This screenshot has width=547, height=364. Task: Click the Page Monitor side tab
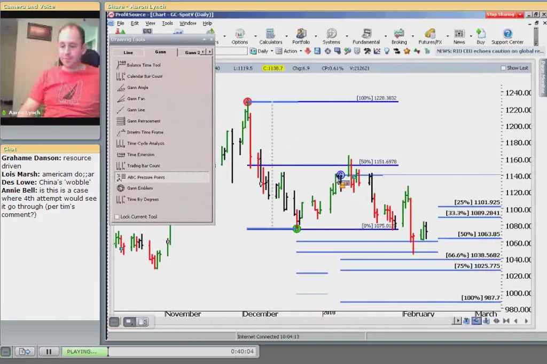click(x=543, y=77)
